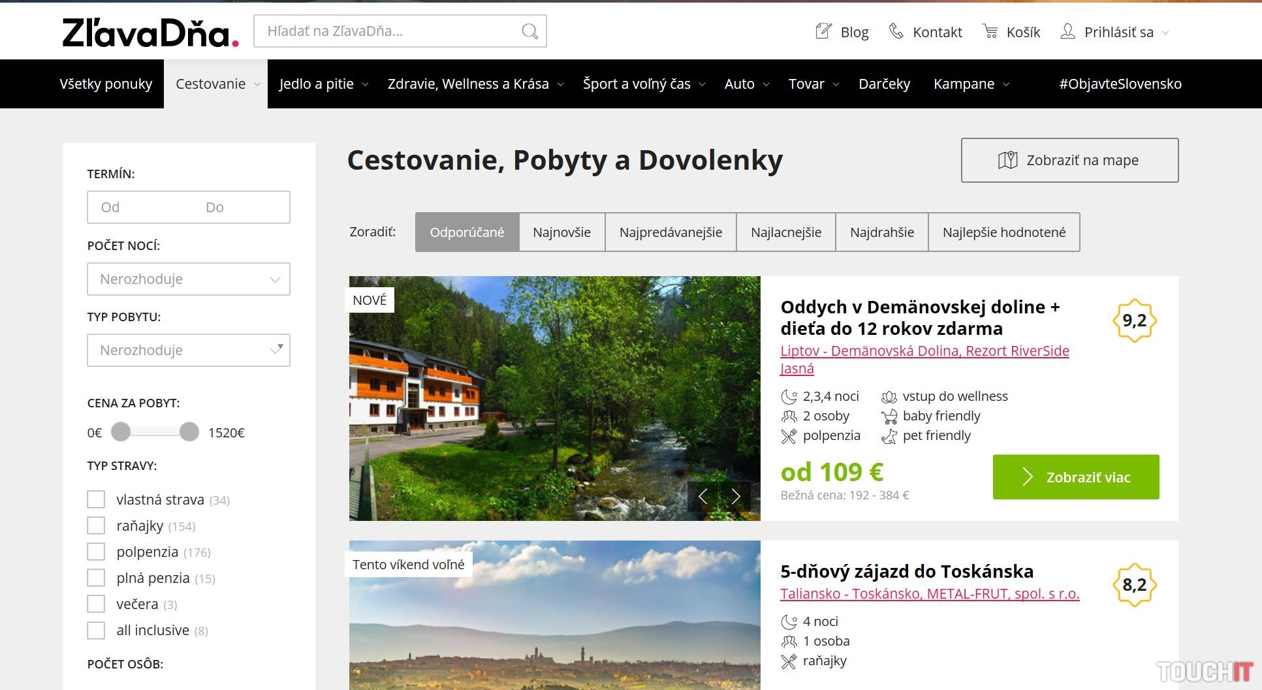
Task: Check the polpenzia meal type checkbox
Action: coord(96,552)
